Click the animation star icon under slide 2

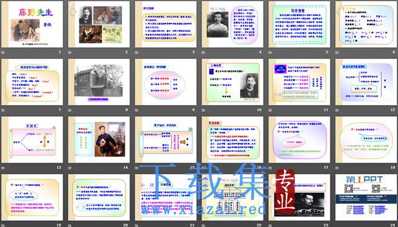click(70, 53)
